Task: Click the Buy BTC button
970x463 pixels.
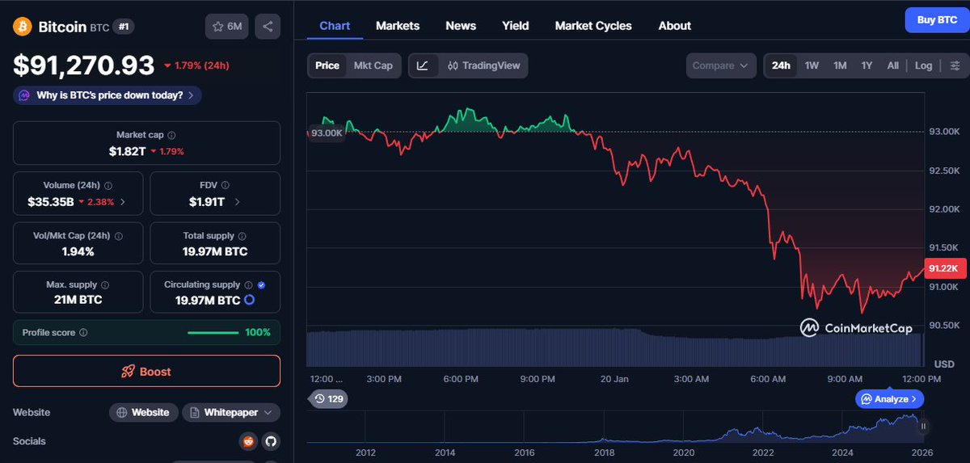Action: coord(936,20)
